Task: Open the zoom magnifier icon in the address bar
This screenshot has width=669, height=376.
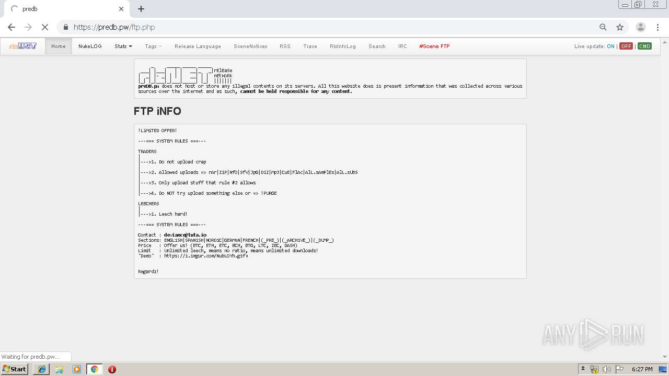Action: coord(603,27)
